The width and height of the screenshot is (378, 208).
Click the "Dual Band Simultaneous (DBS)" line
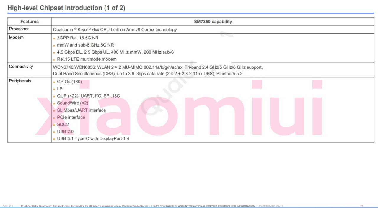tap(148, 74)
